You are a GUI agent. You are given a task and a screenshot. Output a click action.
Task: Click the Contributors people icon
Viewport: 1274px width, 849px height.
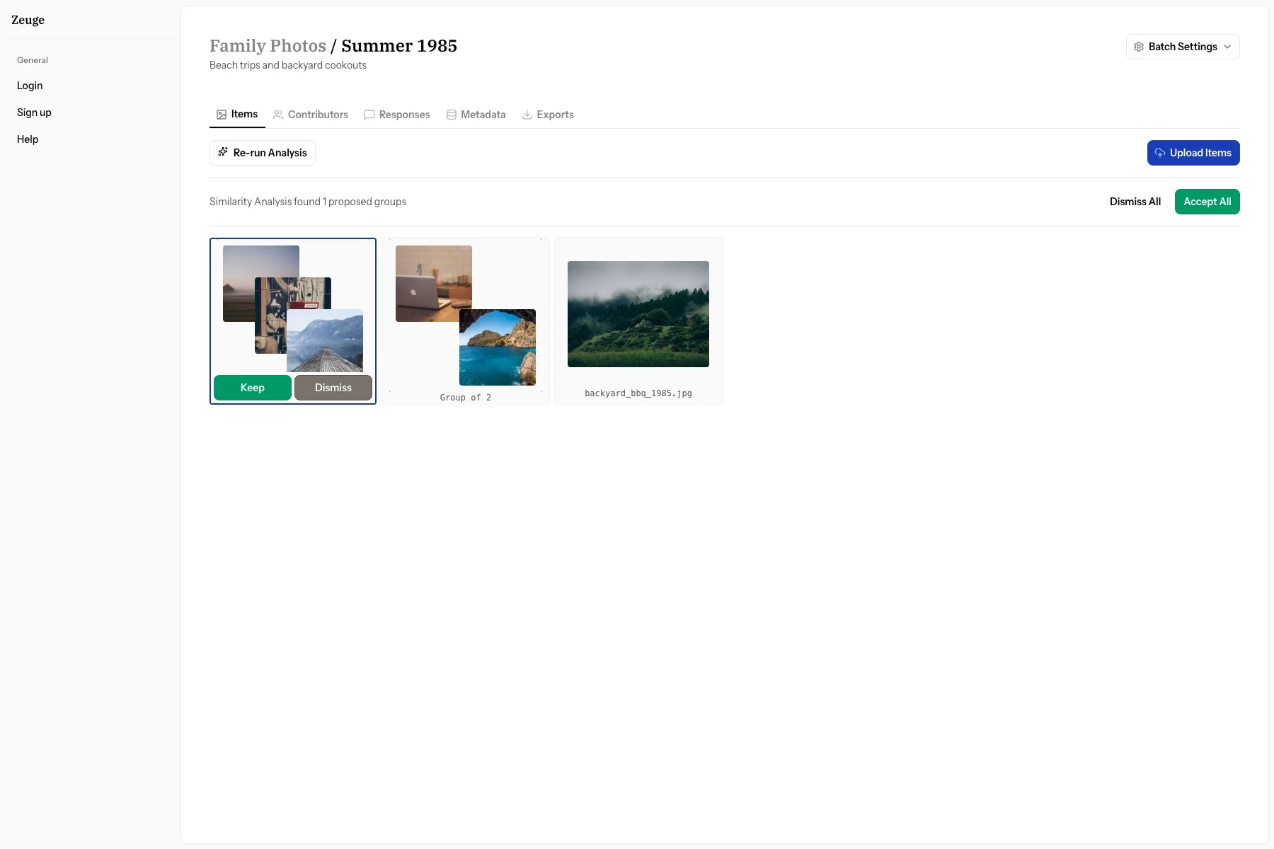click(278, 115)
